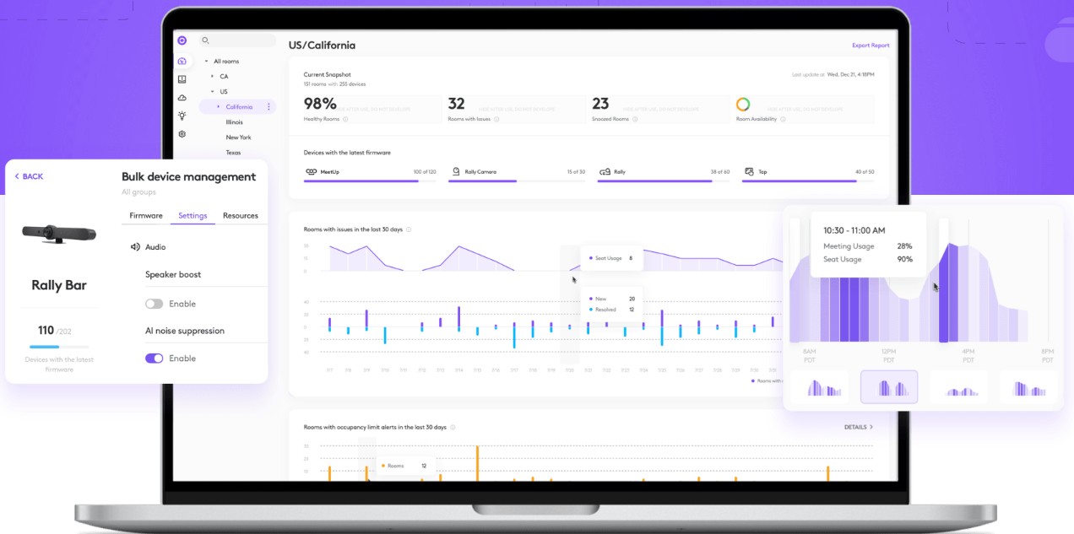This screenshot has width=1074, height=534.
Task: Expand the CA group arrow
Action: pyautogui.click(x=213, y=77)
